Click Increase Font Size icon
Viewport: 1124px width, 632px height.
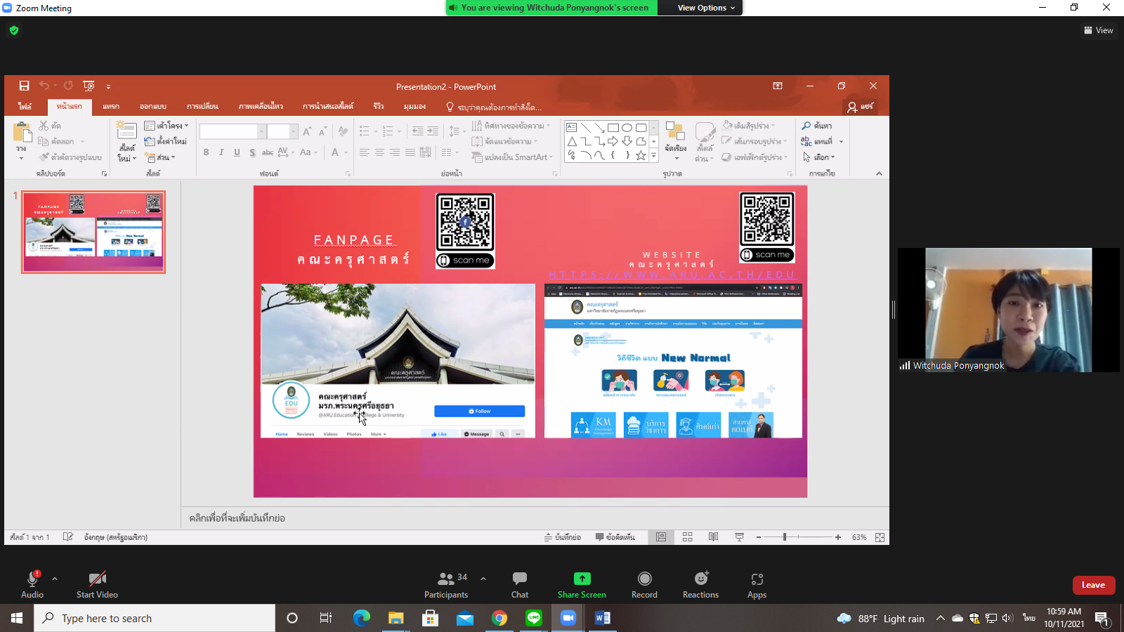[x=307, y=131]
